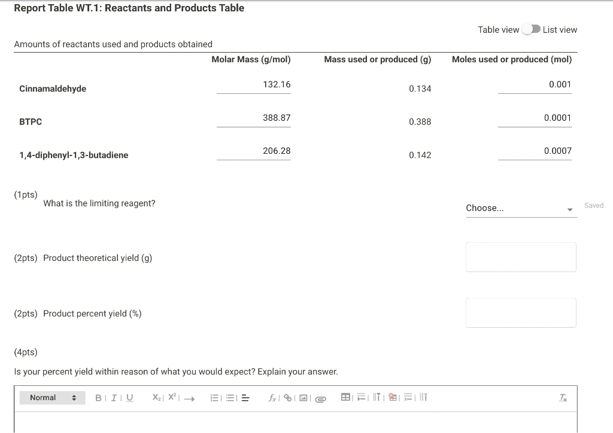
Task: Insert an equation using the fx icon
Action: (271, 397)
